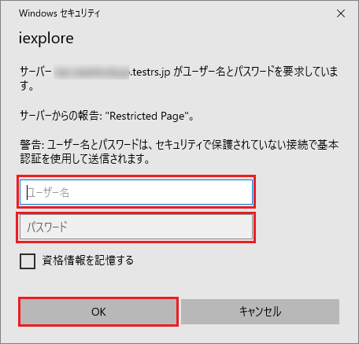Click the Windows セキュリティ title bar text

tap(60, 13)
